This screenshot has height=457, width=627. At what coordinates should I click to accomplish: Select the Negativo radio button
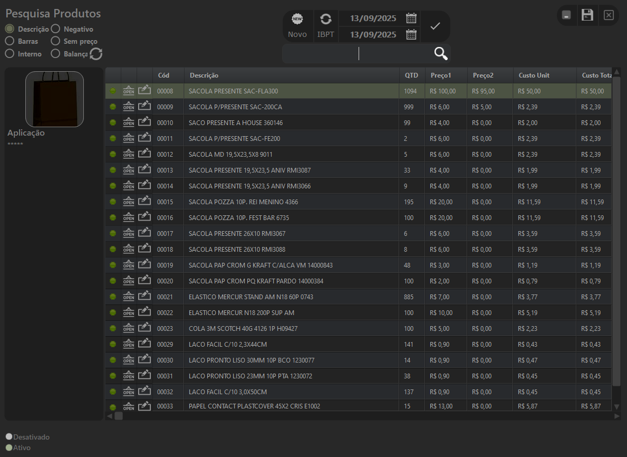pyautogui.click(x=55, y=29)
